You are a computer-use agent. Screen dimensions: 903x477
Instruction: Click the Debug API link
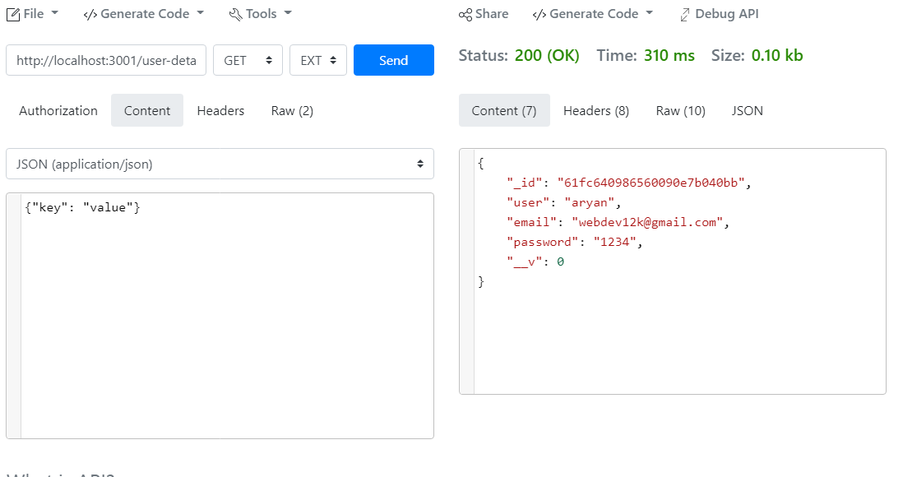click(x=727, y=13)
